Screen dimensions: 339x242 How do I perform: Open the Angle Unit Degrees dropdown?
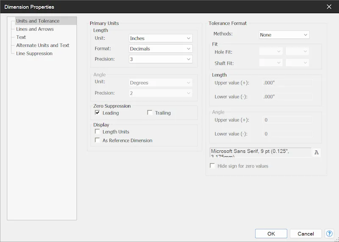[x=161, y=83]
